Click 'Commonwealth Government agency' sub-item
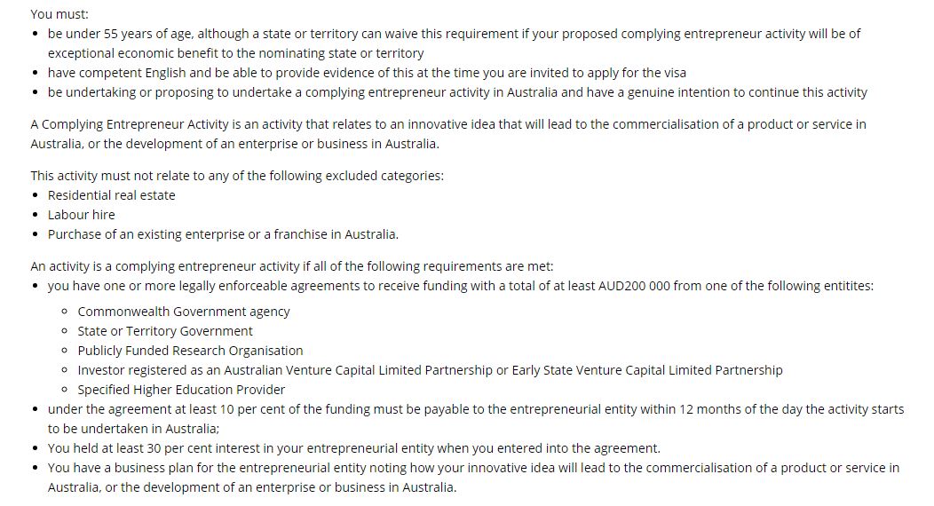 click(184, 312)
